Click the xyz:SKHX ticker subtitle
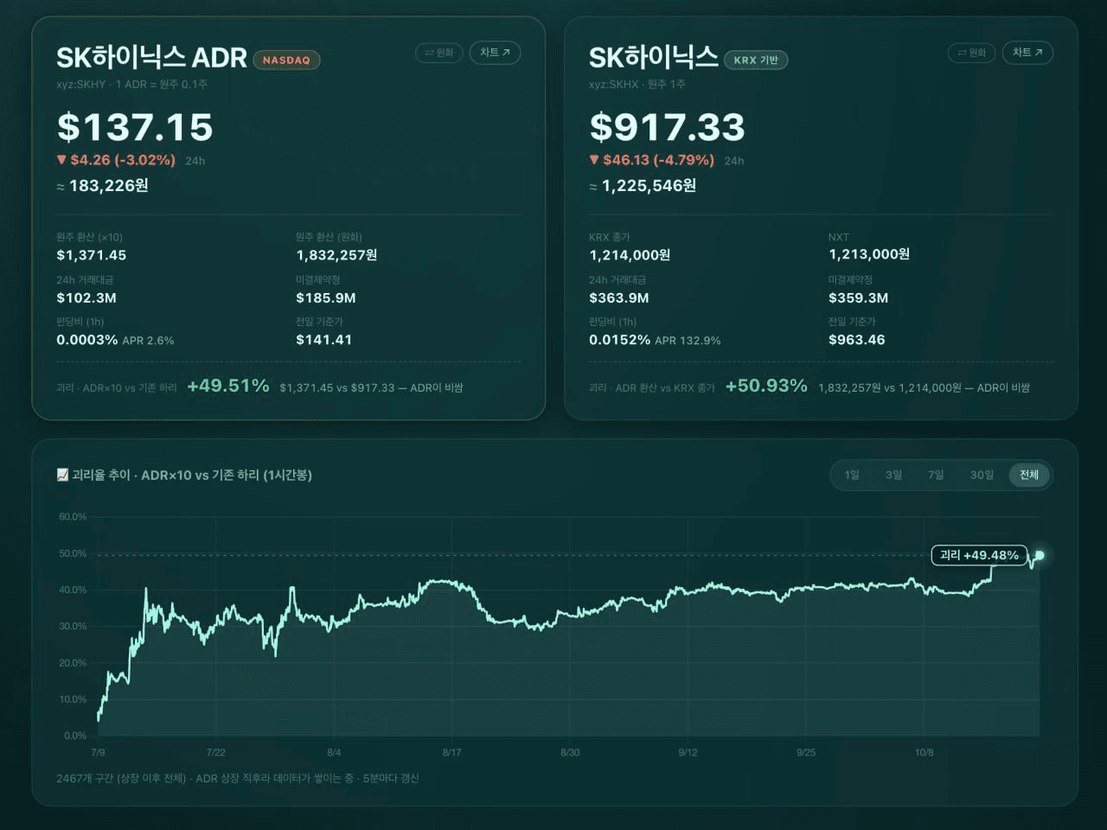The image size is (1107, 830). click(x=637, y=84)
